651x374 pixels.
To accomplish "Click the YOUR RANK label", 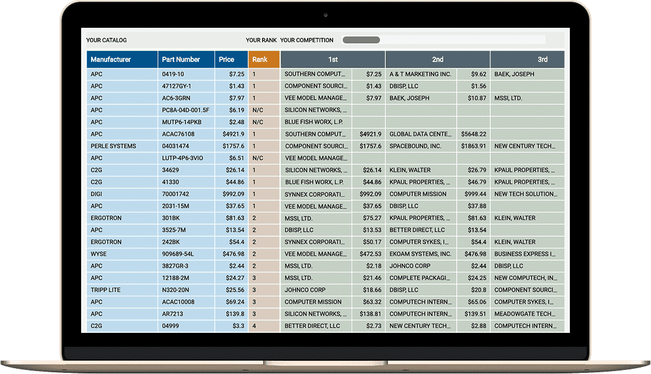I will click(x=261, y=40).
